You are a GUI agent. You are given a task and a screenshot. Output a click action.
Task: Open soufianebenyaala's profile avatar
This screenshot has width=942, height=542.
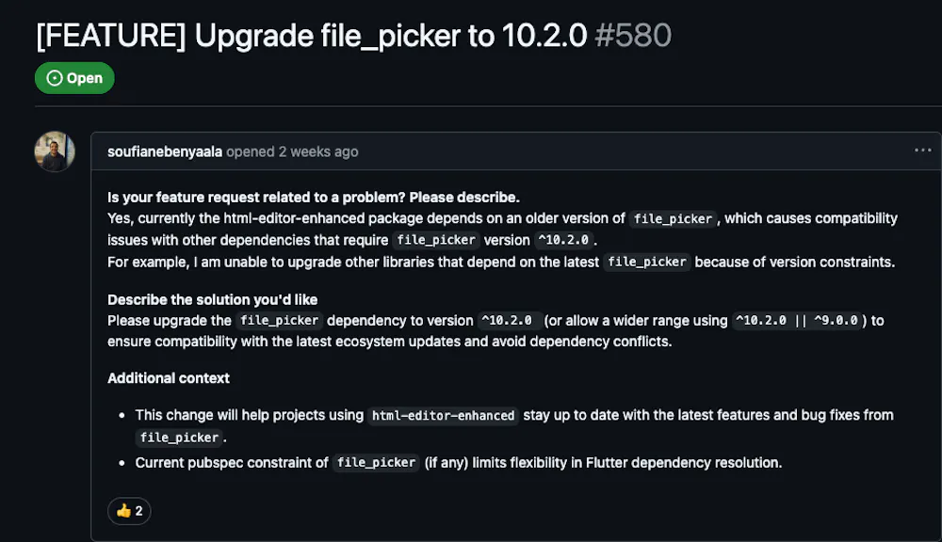(55, 151)
